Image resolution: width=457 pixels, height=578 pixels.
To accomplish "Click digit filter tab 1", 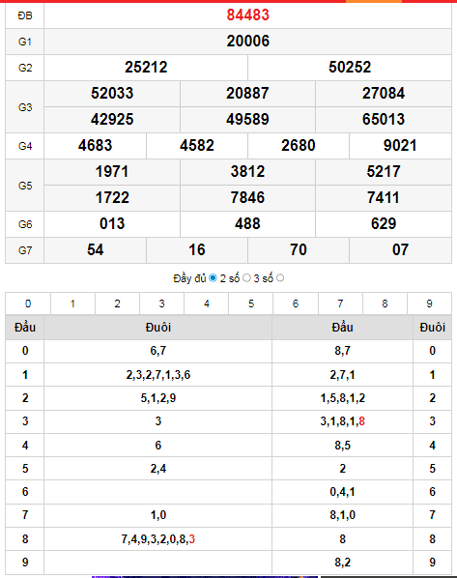I will [x=72, y=303].
